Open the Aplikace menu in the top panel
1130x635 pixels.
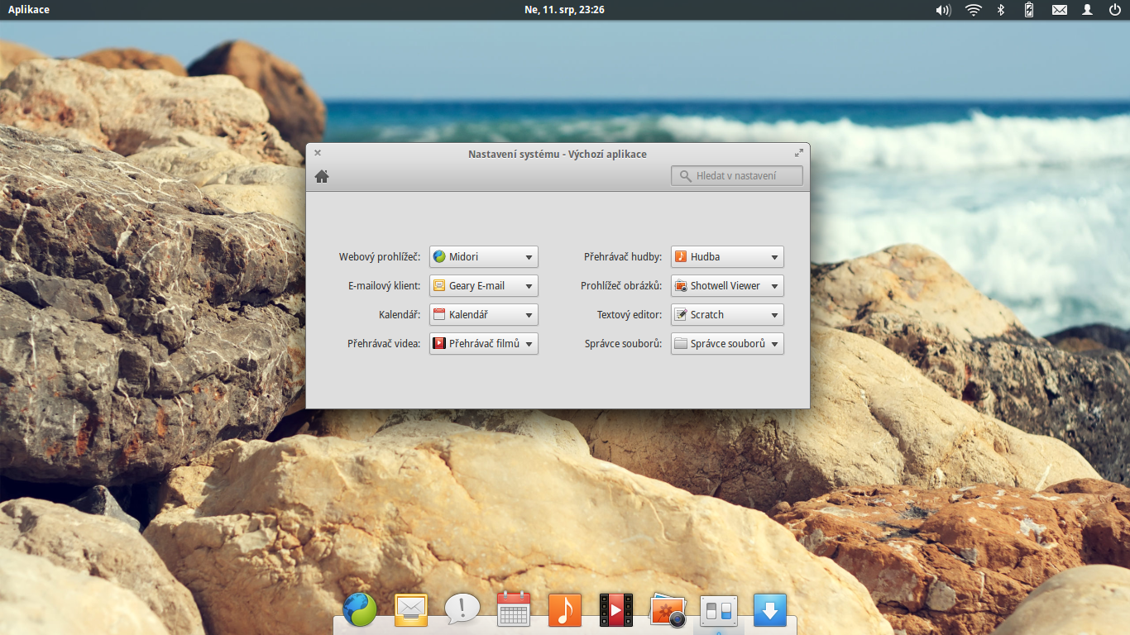[28, 9]
